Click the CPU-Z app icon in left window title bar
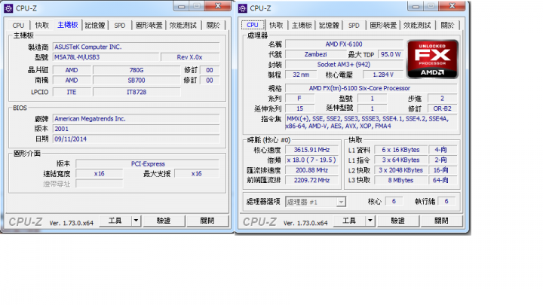The width and height of the screenshot is (543, 305). coord(8,8)
